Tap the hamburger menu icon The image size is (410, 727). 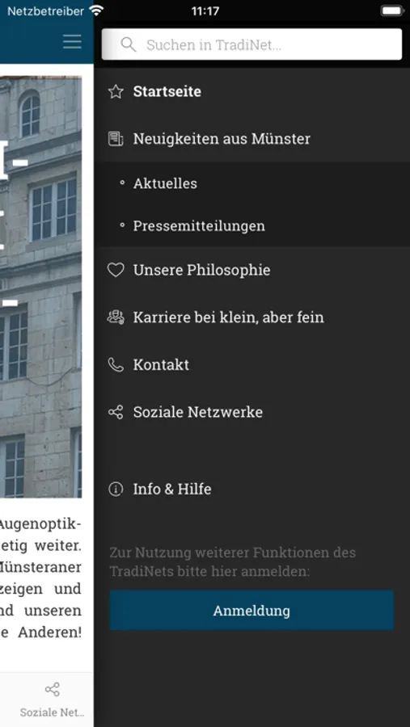(72, 42)
